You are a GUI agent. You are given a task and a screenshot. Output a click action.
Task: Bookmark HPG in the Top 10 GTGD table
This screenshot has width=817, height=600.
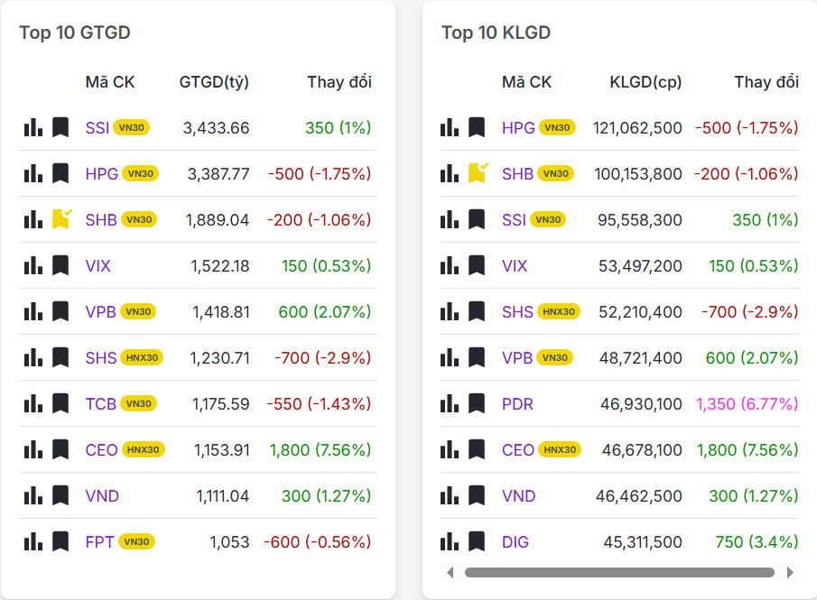[60, 173]
